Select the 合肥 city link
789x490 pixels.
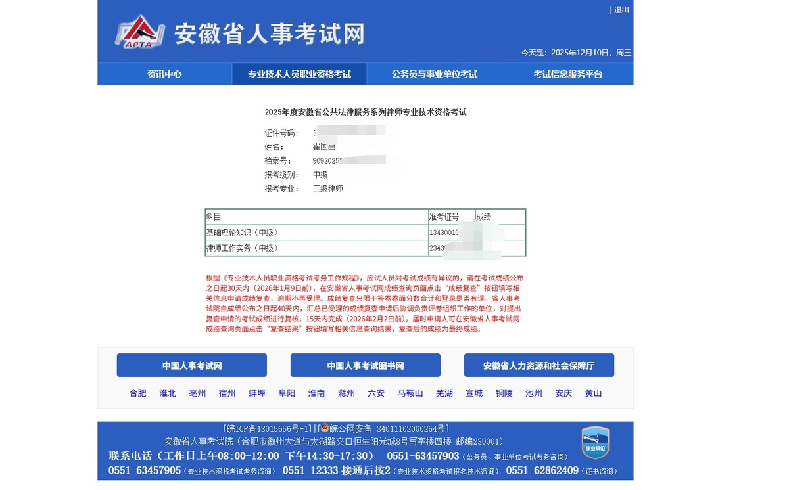[138, 393]
